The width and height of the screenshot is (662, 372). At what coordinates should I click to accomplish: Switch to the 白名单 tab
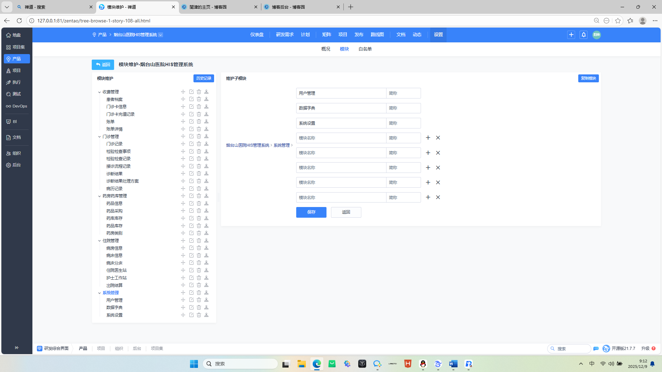365,49
